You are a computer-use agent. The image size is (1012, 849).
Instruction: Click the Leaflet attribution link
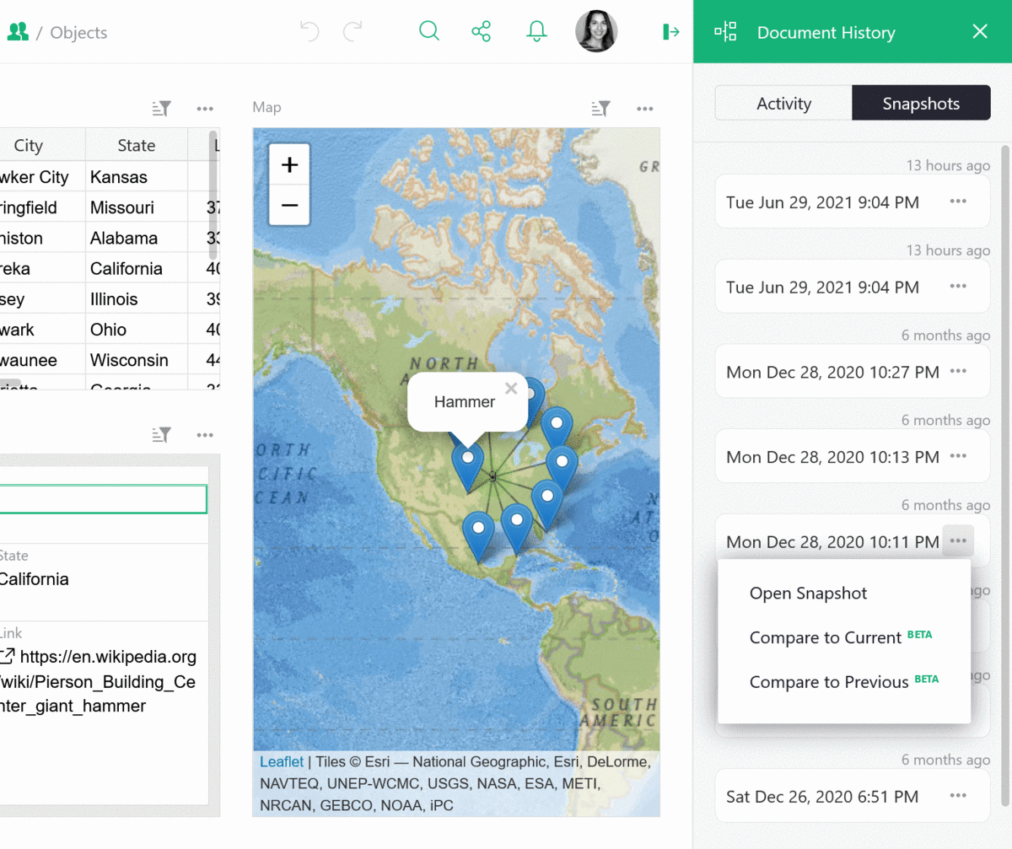tap(282, 762)
